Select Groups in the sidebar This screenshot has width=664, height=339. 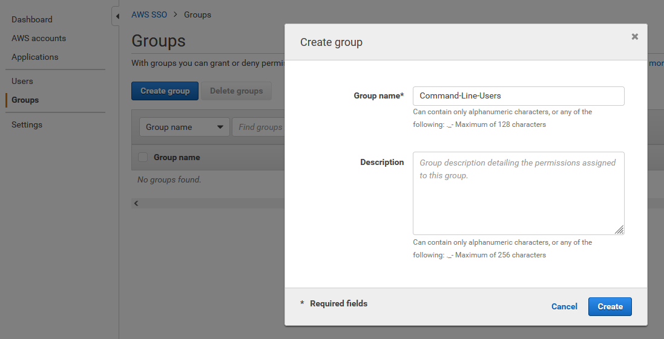25,100
